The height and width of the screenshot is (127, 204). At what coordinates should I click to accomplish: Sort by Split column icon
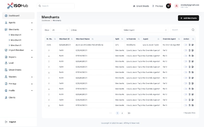pos(122,39)
